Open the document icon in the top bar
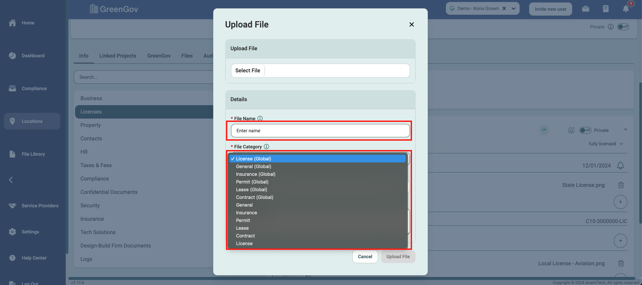 coord(605,9)
